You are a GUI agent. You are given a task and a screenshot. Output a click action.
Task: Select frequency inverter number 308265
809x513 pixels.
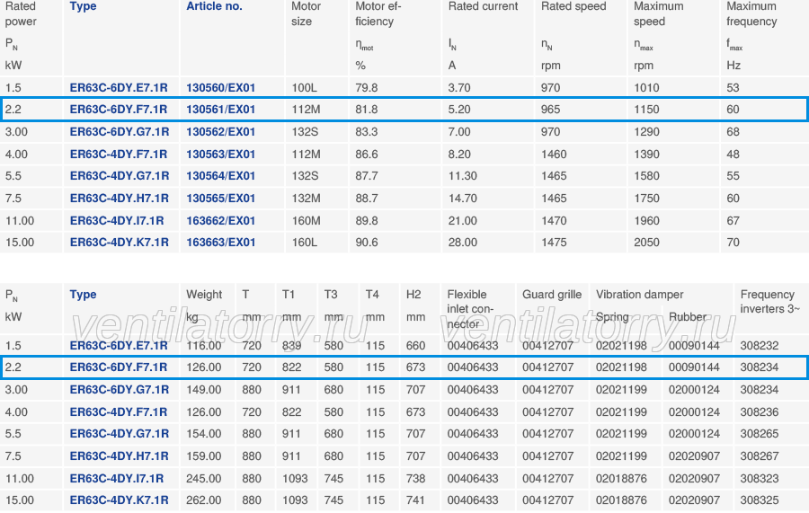(759, 434)
